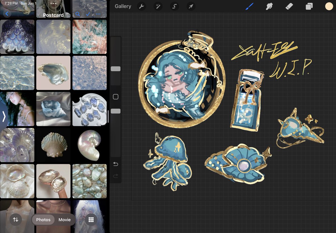Open the Layers panel
Viewport: 336px width, 233px height.
pos(309,6)
